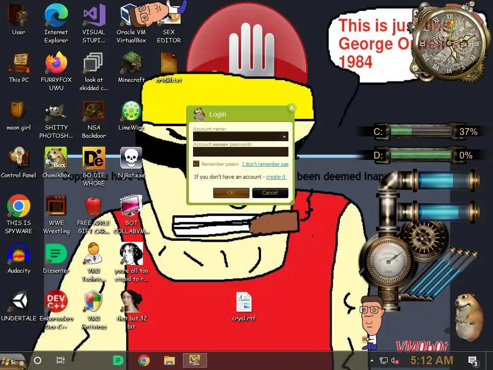This screenshot has width=493, height=370.
Task: Focus the Account owner password field
Action: [x=241, y=152]
